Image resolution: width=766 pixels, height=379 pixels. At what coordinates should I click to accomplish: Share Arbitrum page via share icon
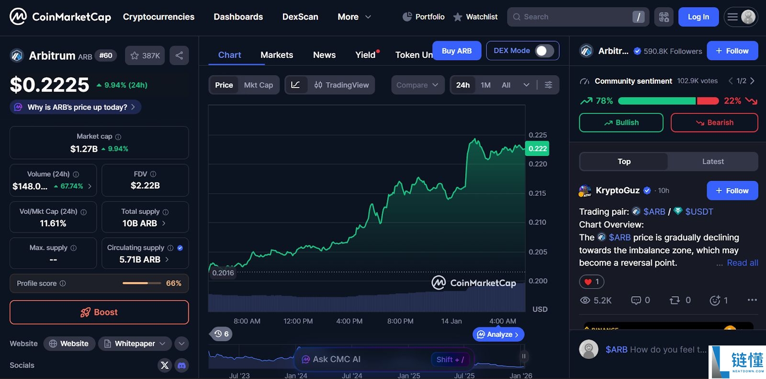pos(179,56)
